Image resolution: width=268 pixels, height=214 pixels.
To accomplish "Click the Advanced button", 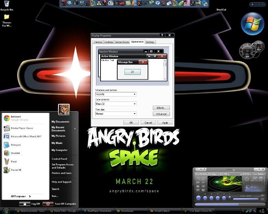I will (161, 114).
